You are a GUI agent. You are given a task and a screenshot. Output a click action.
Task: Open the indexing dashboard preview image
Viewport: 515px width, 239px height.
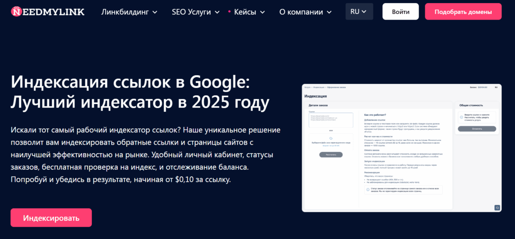coord(402,148)
